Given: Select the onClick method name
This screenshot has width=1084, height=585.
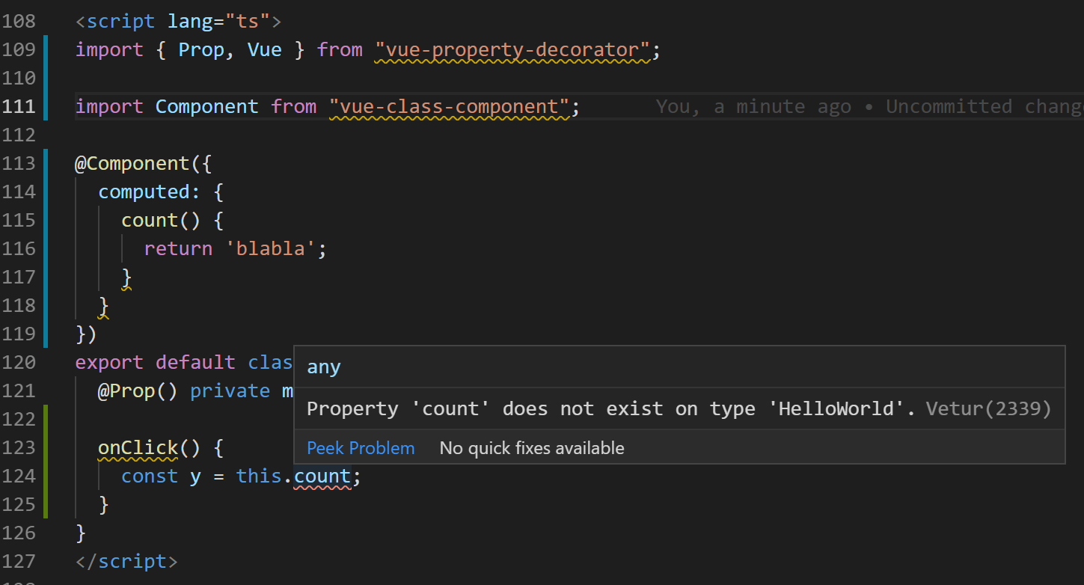Looking at the screenshot, I should (138, 447).
